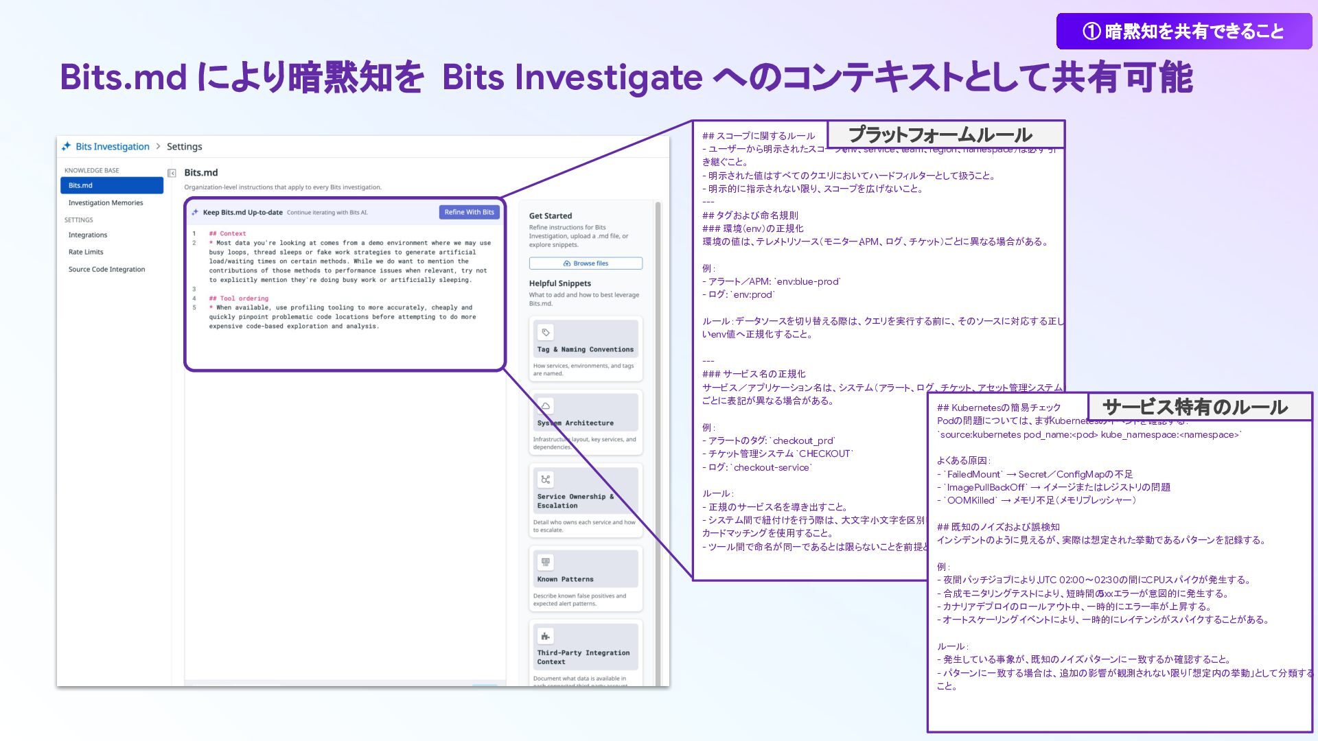
Task: Click the puzzle icon on Third-Party Integration Context
Action: [x=546, y=636]
